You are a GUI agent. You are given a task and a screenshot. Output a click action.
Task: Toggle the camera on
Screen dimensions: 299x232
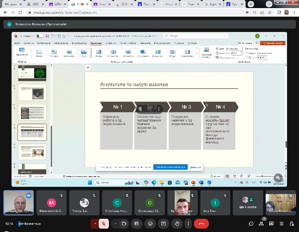point(124,223)
